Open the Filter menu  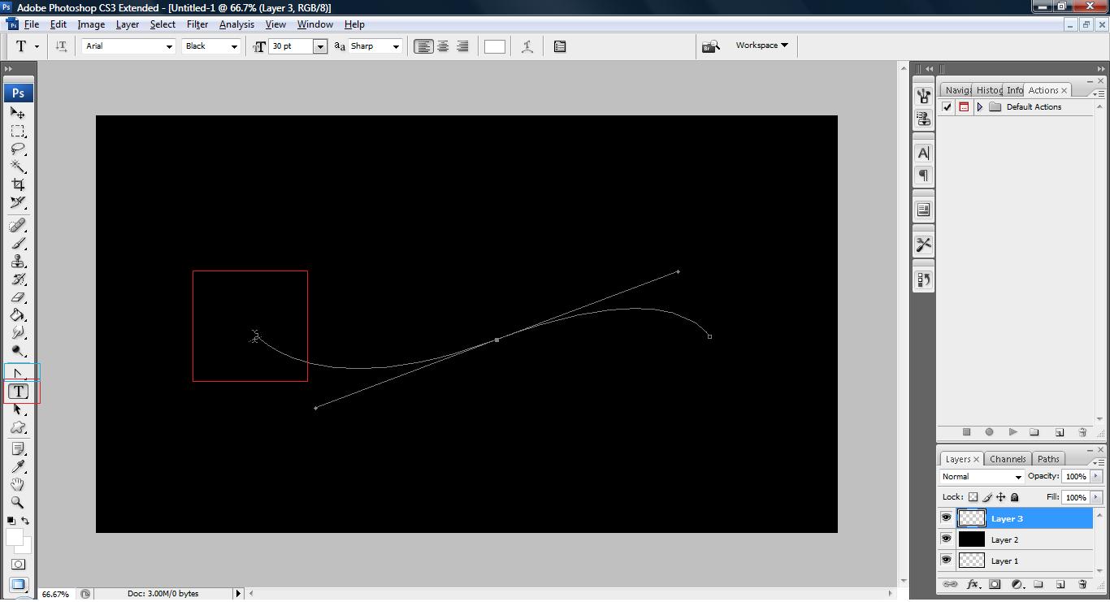[197, 24]
